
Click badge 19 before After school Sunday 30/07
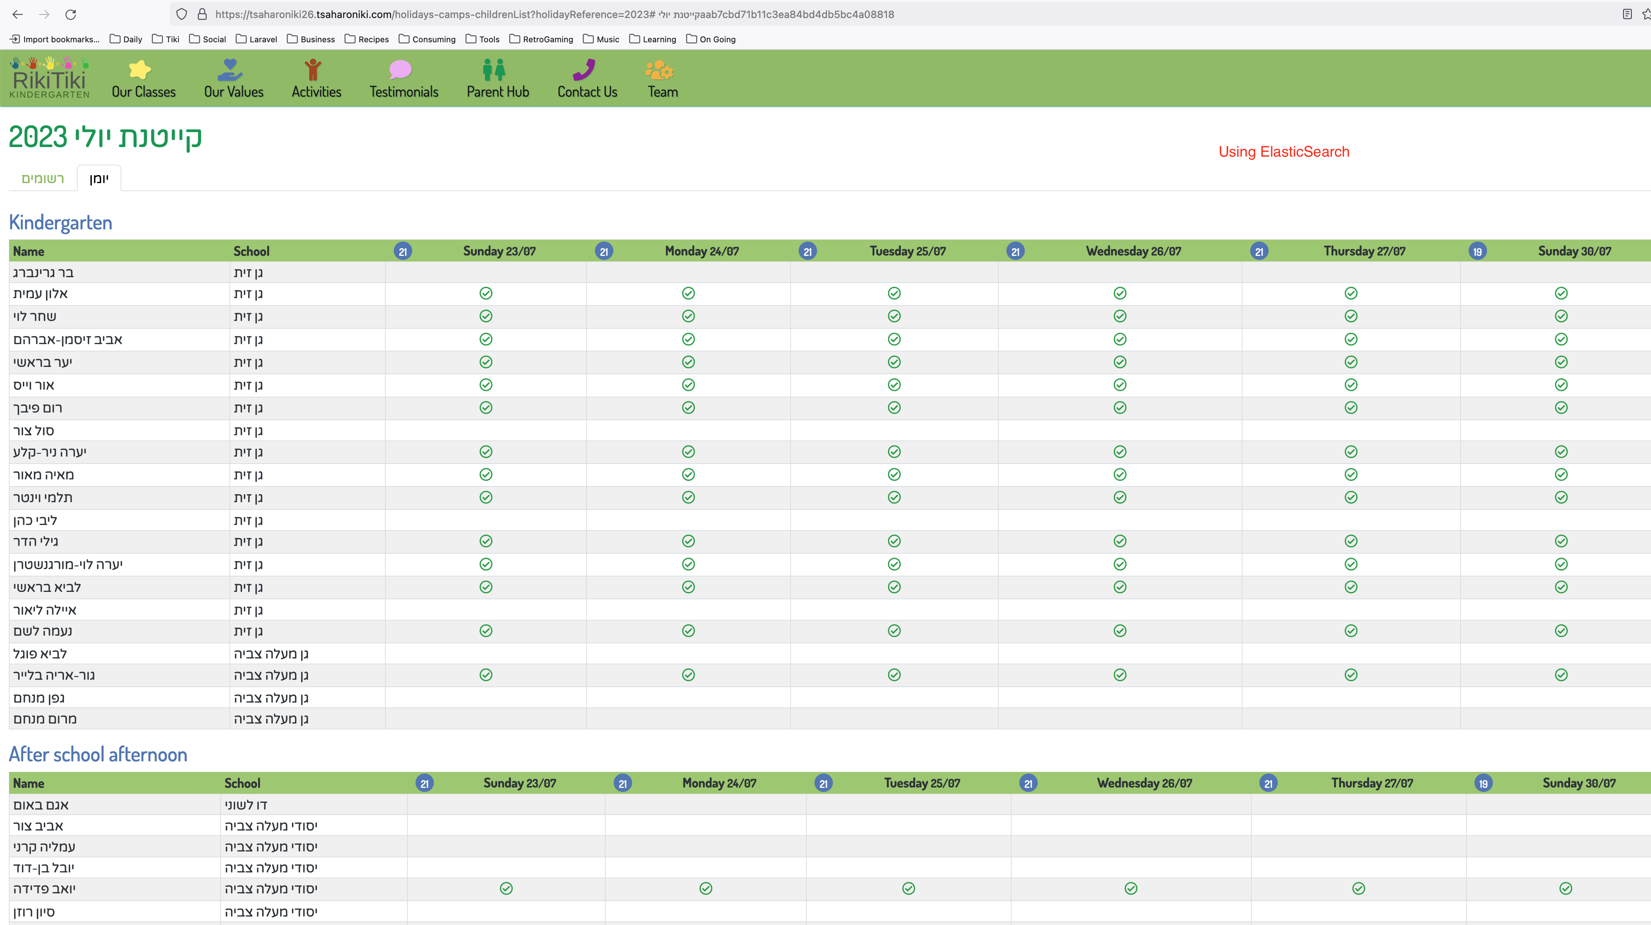[x=1483, y=783]
